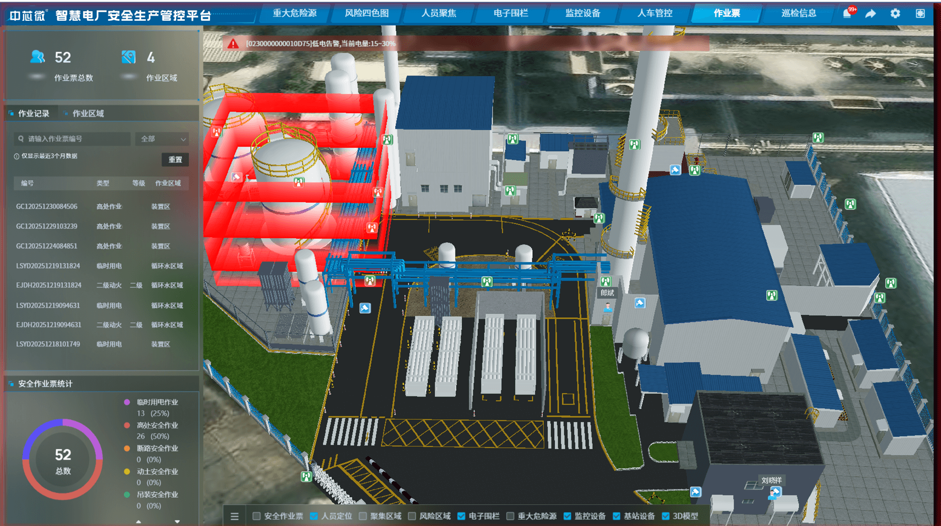Disable the 3D模型 checkbox
This screenshot has height=526, width=941.
666,516
